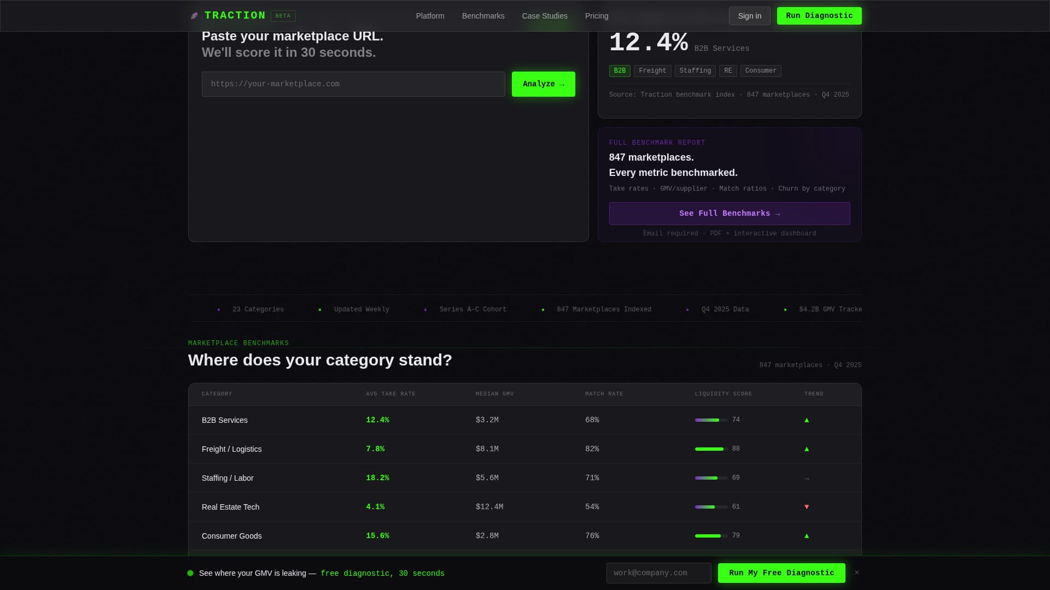Click Real Estate Tech downward trend arrow

pos(807,507)
